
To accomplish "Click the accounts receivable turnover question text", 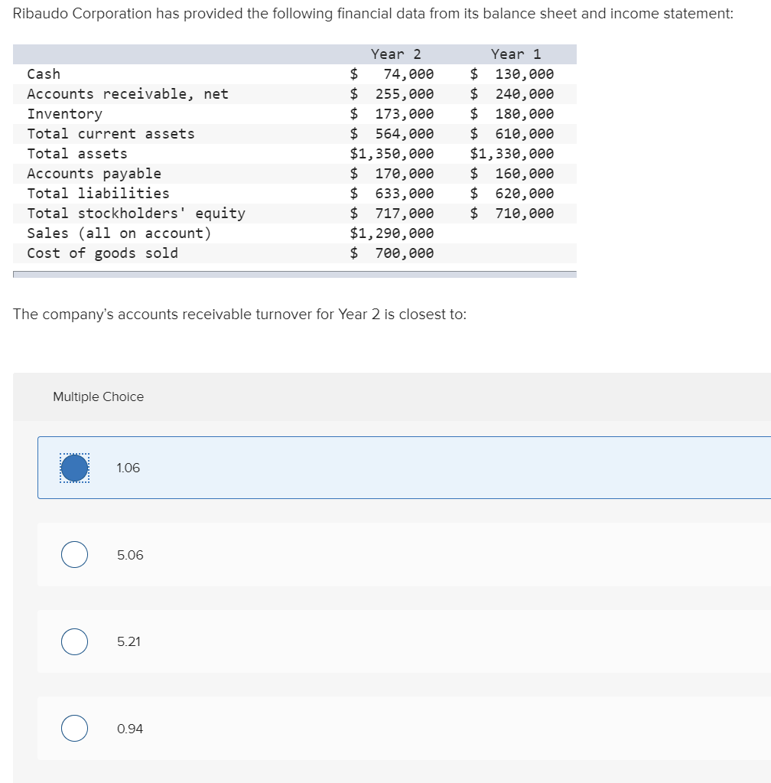I will [239, 314].
